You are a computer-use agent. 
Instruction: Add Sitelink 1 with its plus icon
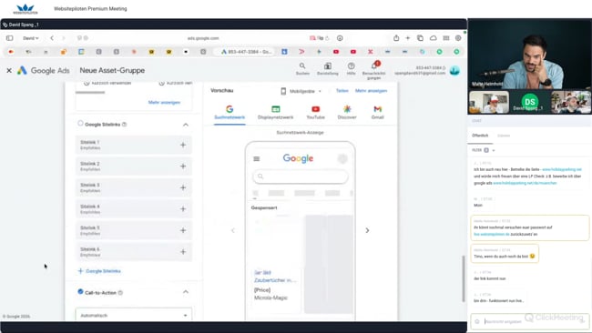coord(183,145)
